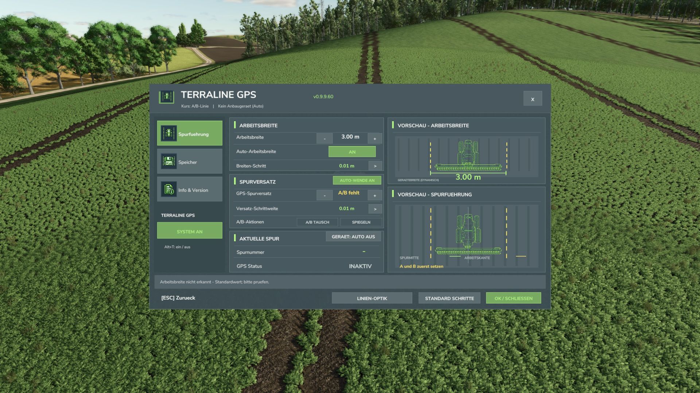
Task: Click the SPIEGELN button
Action: pyautogui.click(x=361, y=222)
